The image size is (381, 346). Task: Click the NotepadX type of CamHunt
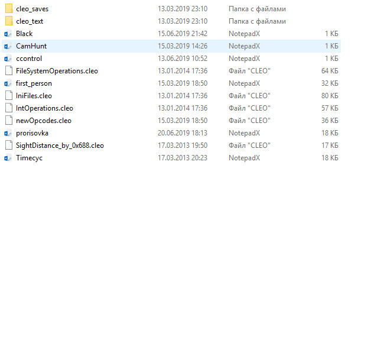click(244, 46)
